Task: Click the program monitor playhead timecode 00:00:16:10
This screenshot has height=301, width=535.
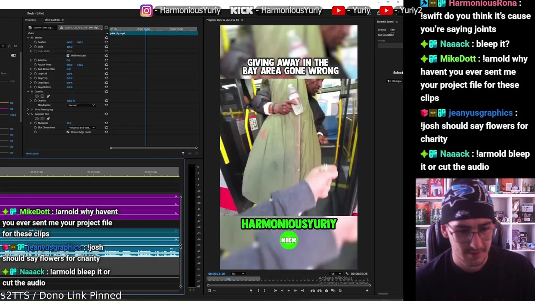Action: coord(217,273)
